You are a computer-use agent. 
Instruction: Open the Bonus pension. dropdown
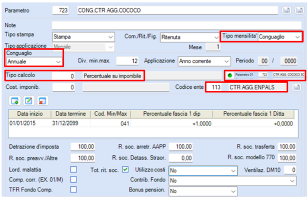[203, 191]
